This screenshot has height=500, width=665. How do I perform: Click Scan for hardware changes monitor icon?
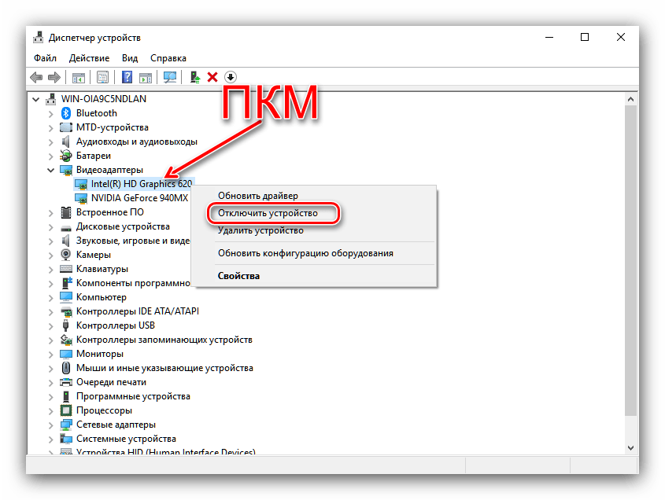169,77
